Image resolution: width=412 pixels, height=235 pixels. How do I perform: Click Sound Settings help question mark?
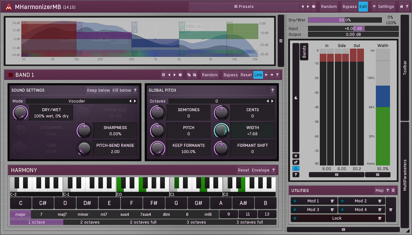(x=135, y=90)
